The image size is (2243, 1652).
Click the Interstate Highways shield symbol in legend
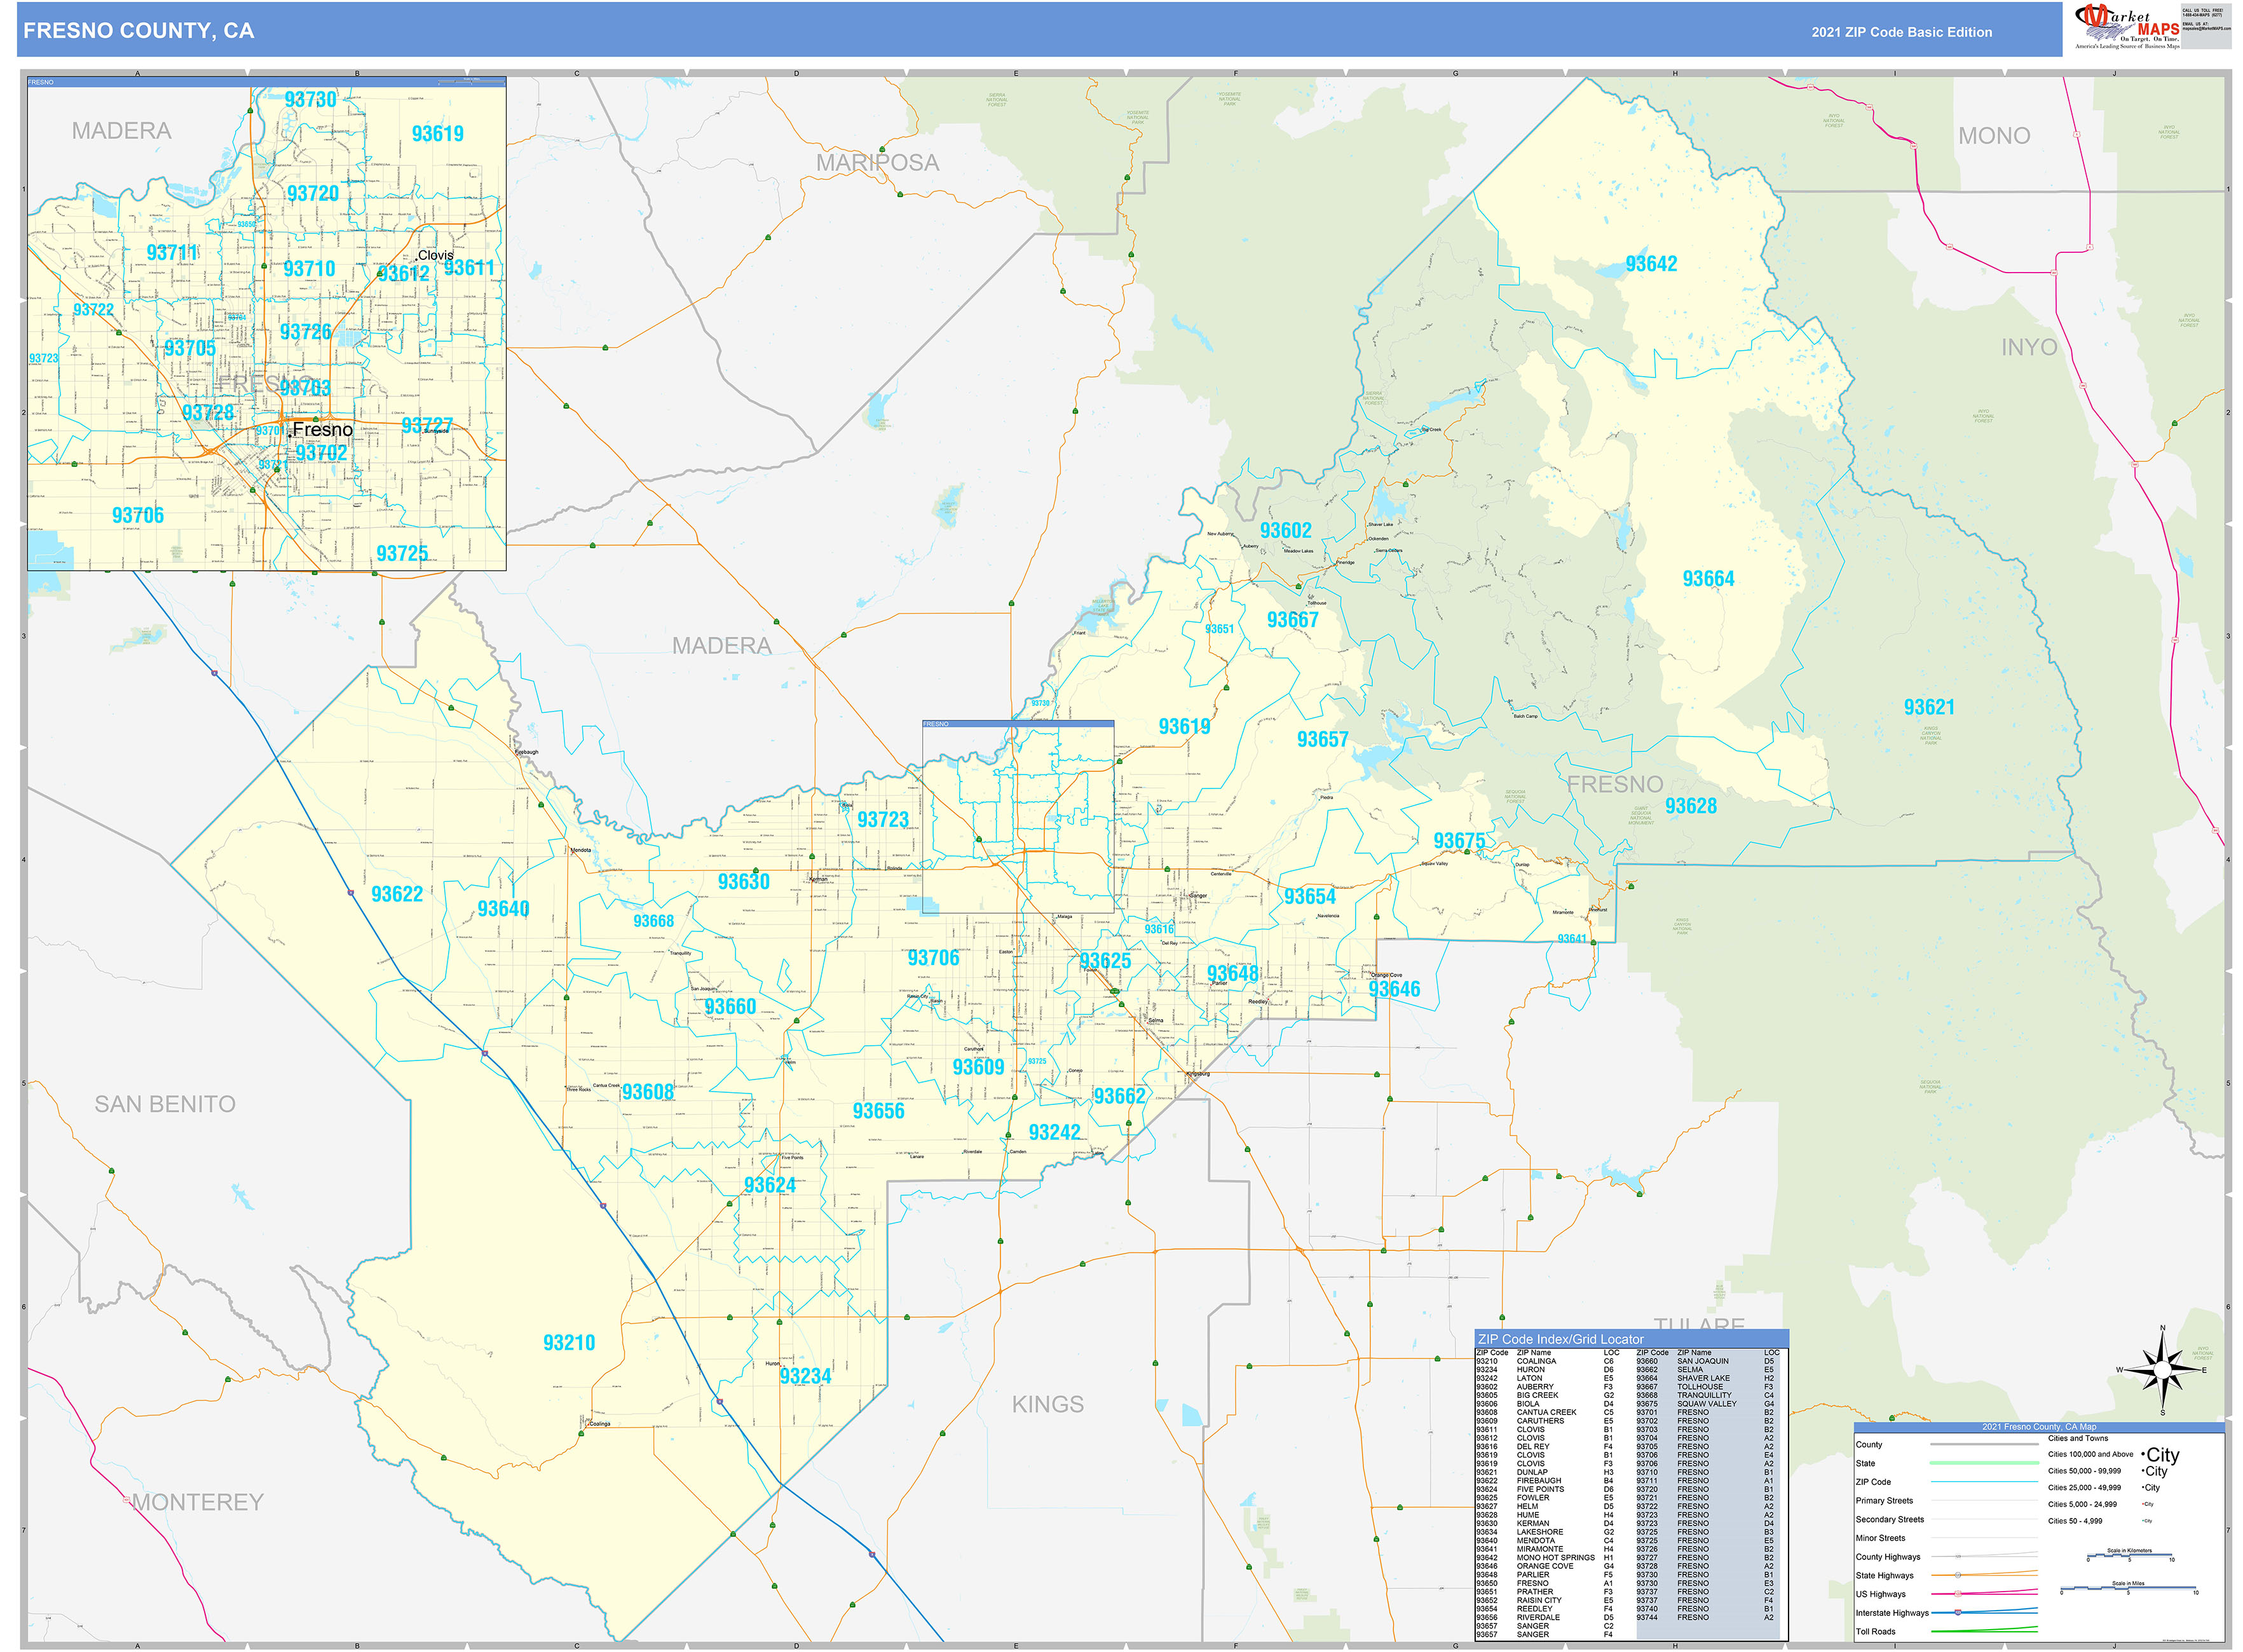pyautogui.click(x=1958, y=1613)
